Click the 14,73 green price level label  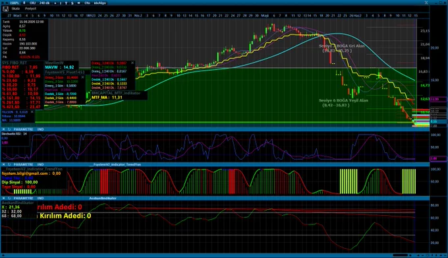(424, 85)
